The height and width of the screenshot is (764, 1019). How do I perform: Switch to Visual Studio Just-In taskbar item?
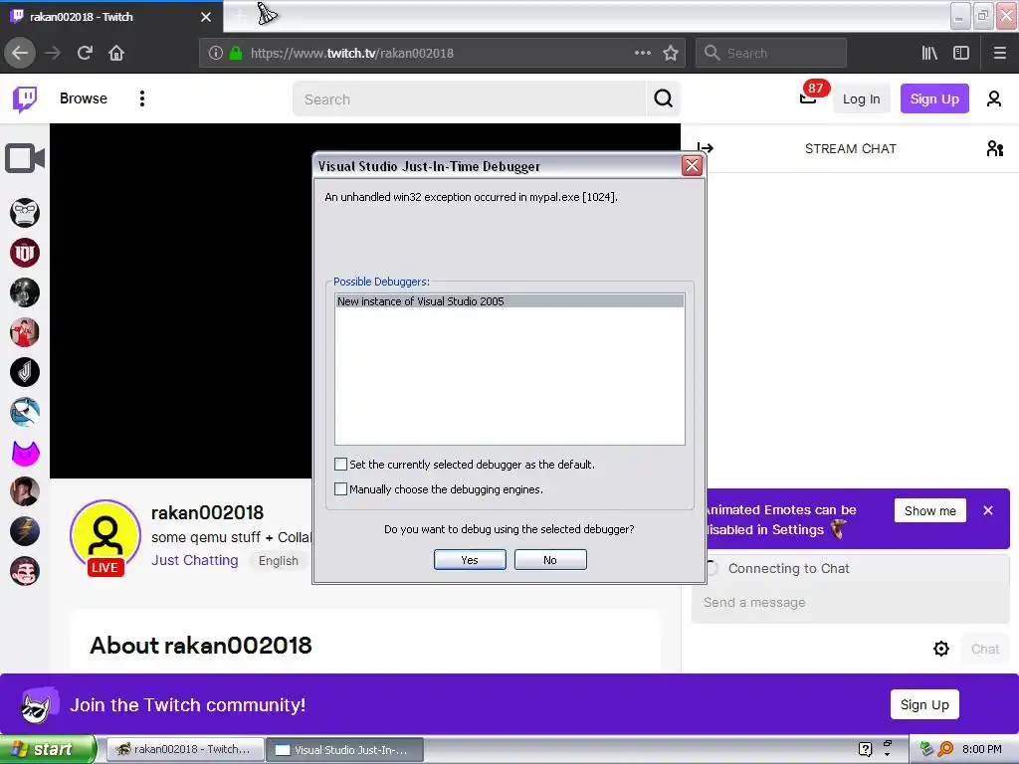(x=344, y=749)
